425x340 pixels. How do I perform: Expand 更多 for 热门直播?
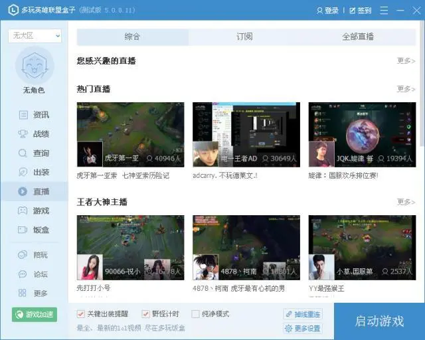[406, 89]
